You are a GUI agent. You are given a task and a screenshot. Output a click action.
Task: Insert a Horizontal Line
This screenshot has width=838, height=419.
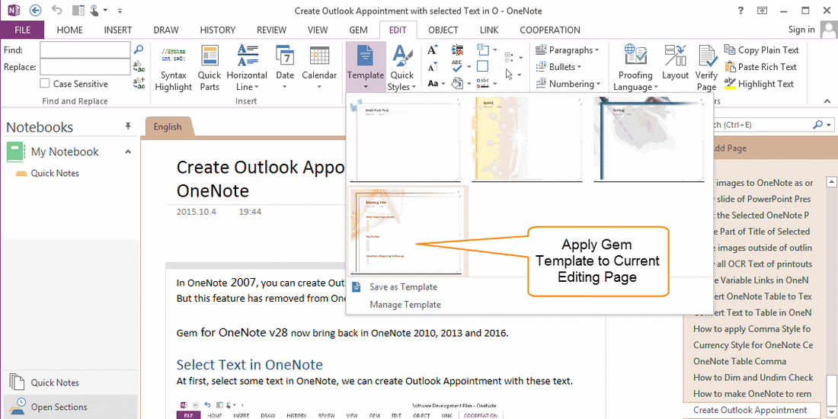tap(247, 68)
